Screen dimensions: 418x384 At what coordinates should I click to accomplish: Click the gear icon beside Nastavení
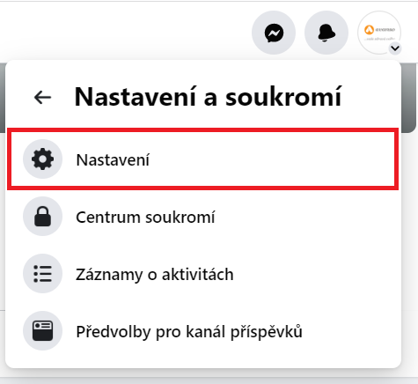[43, 159]
